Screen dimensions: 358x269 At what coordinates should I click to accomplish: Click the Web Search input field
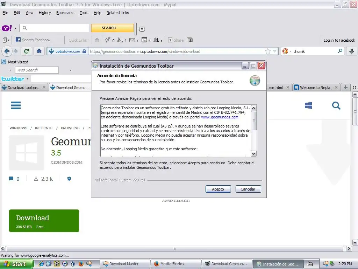[37, 70]
